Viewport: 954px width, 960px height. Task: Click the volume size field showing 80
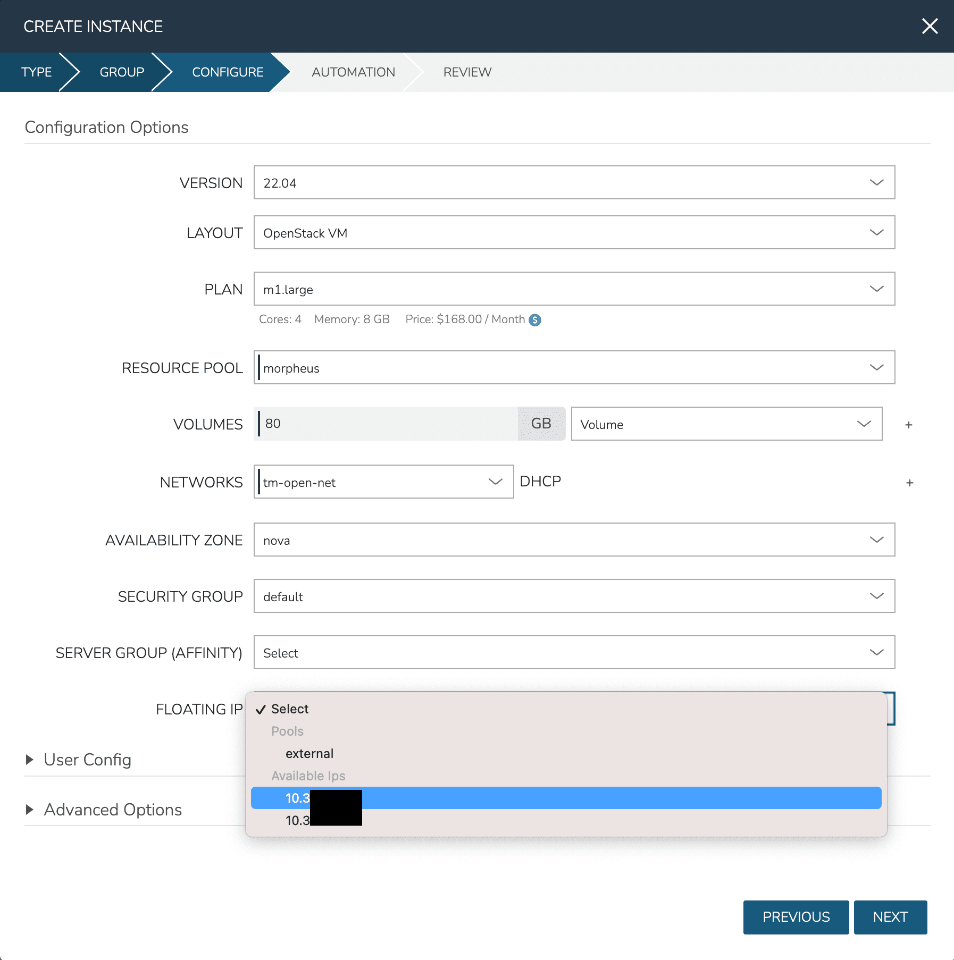point(388,424)
